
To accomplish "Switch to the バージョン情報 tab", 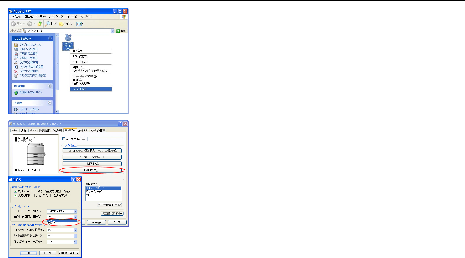I will (x=98, y=131).
